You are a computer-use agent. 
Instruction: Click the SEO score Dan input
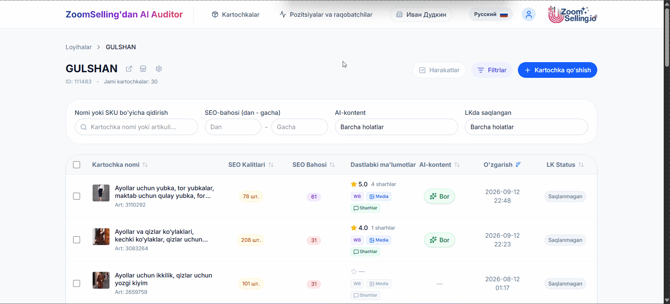pyautogui.click(x=233, y=127)
